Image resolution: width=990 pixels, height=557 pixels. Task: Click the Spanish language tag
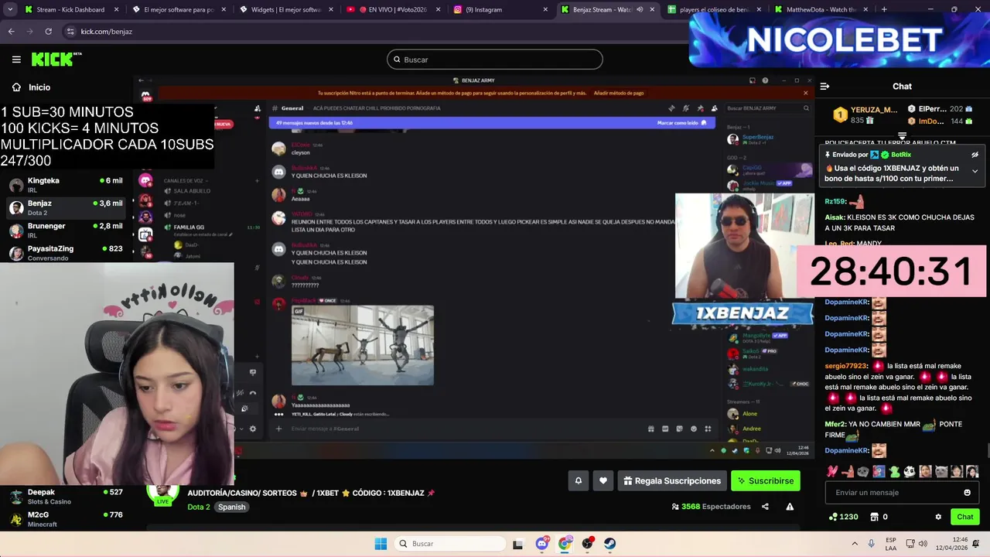[231, 507]
